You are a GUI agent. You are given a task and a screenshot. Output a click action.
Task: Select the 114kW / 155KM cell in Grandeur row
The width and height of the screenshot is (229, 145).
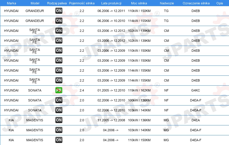(139, 21)
